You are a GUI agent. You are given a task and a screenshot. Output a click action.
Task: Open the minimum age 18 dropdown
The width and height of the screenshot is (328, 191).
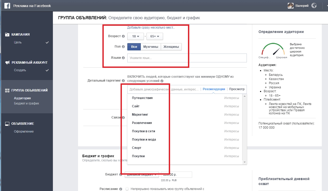click(135, 36)
